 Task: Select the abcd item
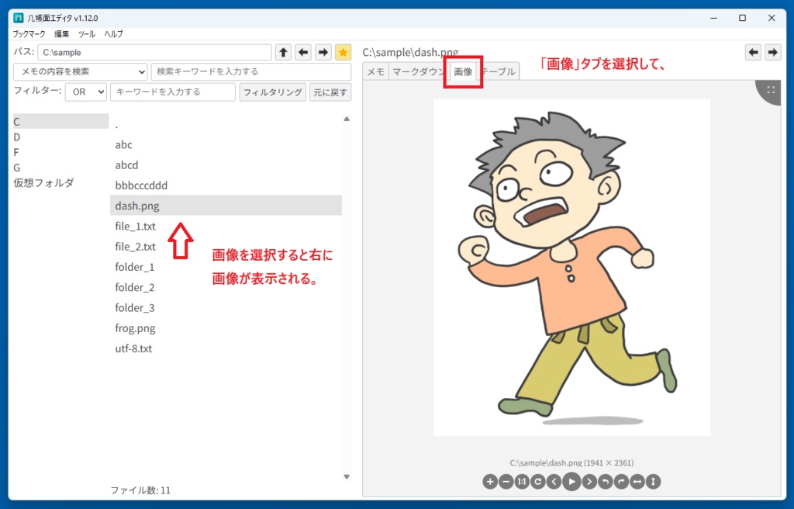coord(226,164)
